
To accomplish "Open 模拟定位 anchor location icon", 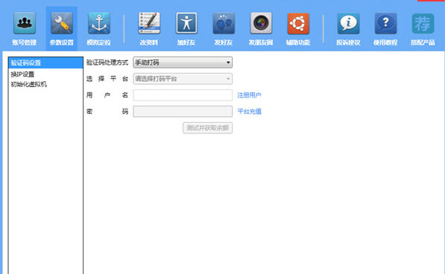I will [98, 23].
